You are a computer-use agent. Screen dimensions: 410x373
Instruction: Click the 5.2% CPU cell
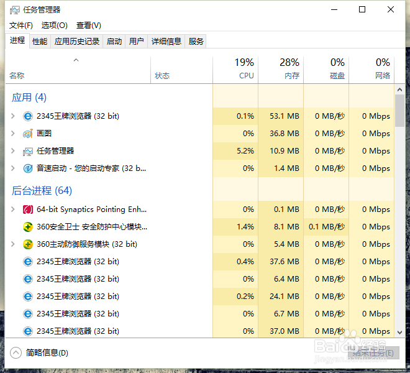tap(235, 151)
